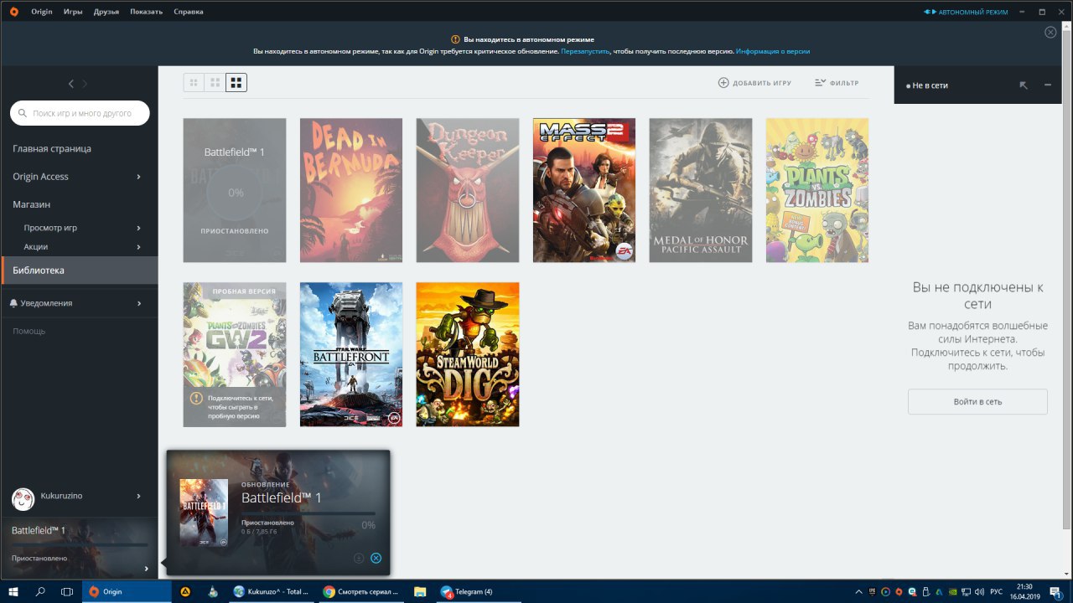Click the Kukuruzino profile avatar

[23, 499]
